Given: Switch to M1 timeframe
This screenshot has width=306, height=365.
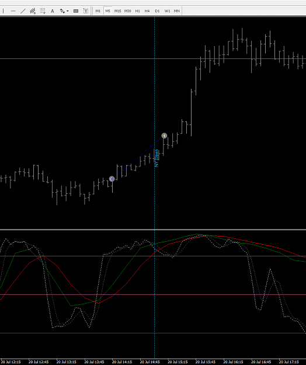Looking at the screenshot, I should point(98,11).
